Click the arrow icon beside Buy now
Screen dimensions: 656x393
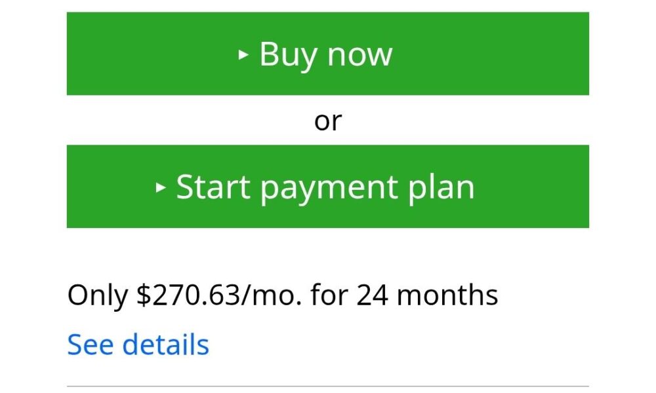point(243,56)
